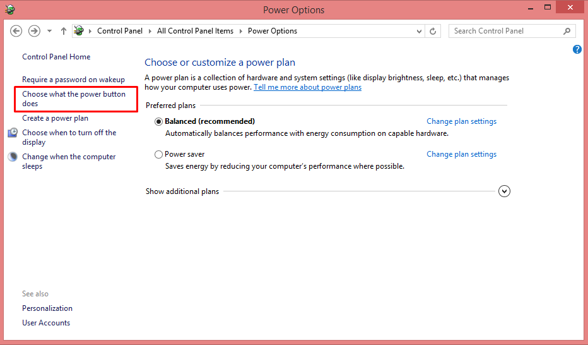The width and height of the screenshot is (588, 345).
Task: Select the Power saver plan
Action: click(x=158, y=154)
